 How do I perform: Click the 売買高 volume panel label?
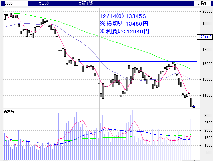(x=9, y=110)
